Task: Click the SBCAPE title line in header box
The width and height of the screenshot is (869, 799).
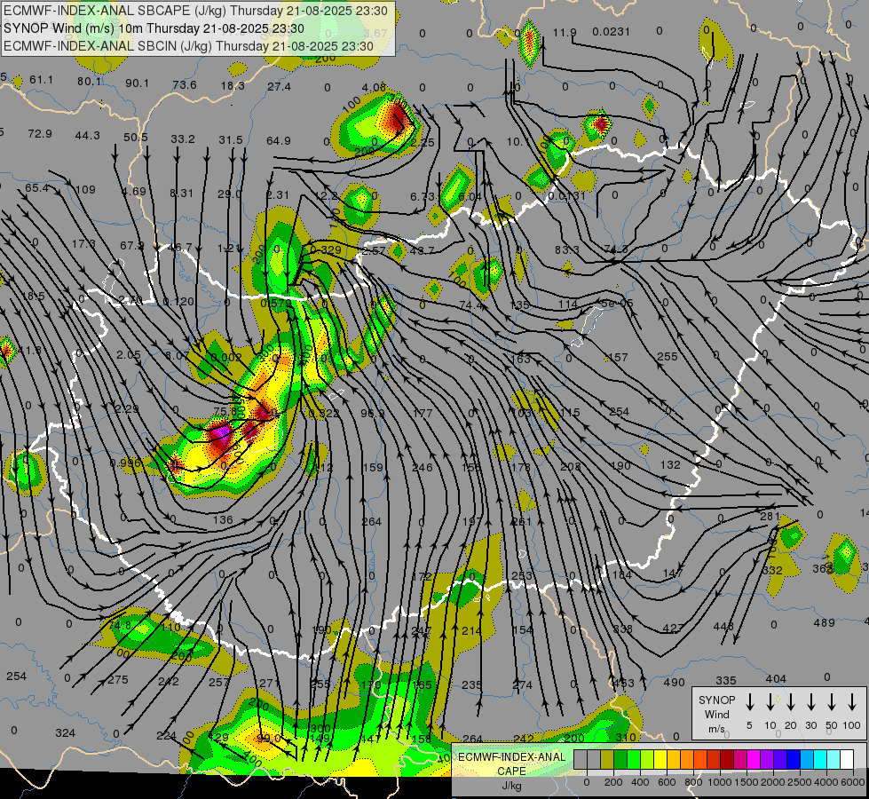Action: 197,11
